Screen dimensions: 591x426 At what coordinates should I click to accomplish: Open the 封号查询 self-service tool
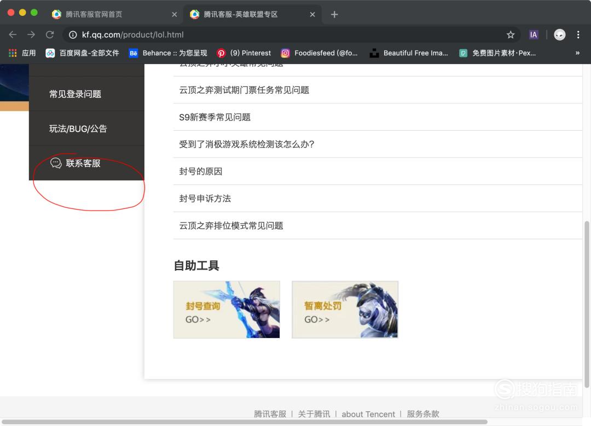click(227, 310)
